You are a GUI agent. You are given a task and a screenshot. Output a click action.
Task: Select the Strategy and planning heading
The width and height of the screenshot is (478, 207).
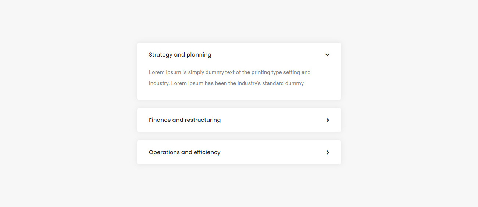pos(180,55)
